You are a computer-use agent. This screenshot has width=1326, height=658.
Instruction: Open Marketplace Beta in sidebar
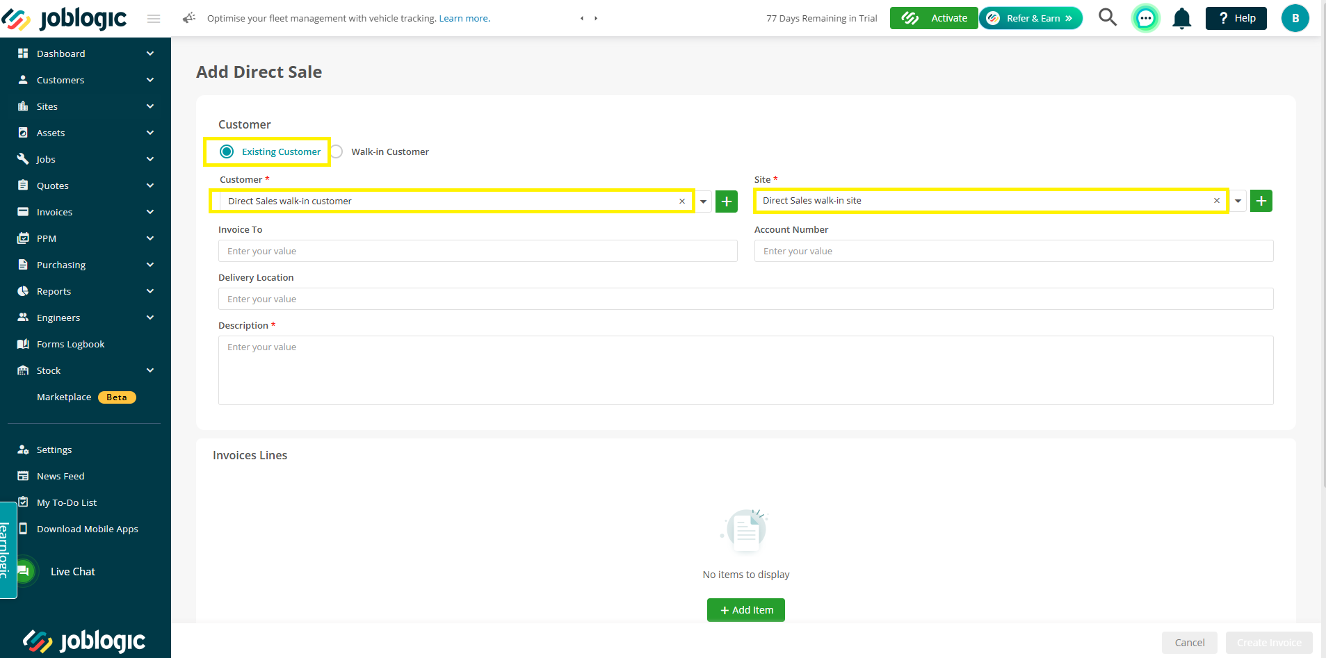coord(86,397)
